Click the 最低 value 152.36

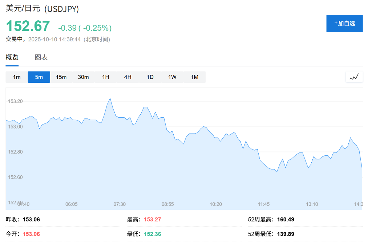coord(152,234)
